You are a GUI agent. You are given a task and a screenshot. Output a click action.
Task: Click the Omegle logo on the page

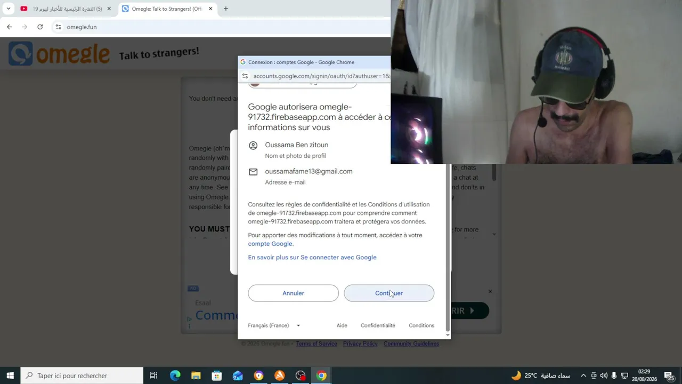[59, 53]
